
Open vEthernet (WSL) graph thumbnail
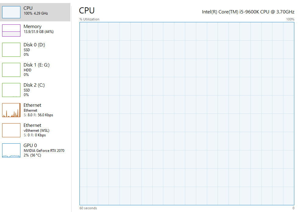coord(11,130)
